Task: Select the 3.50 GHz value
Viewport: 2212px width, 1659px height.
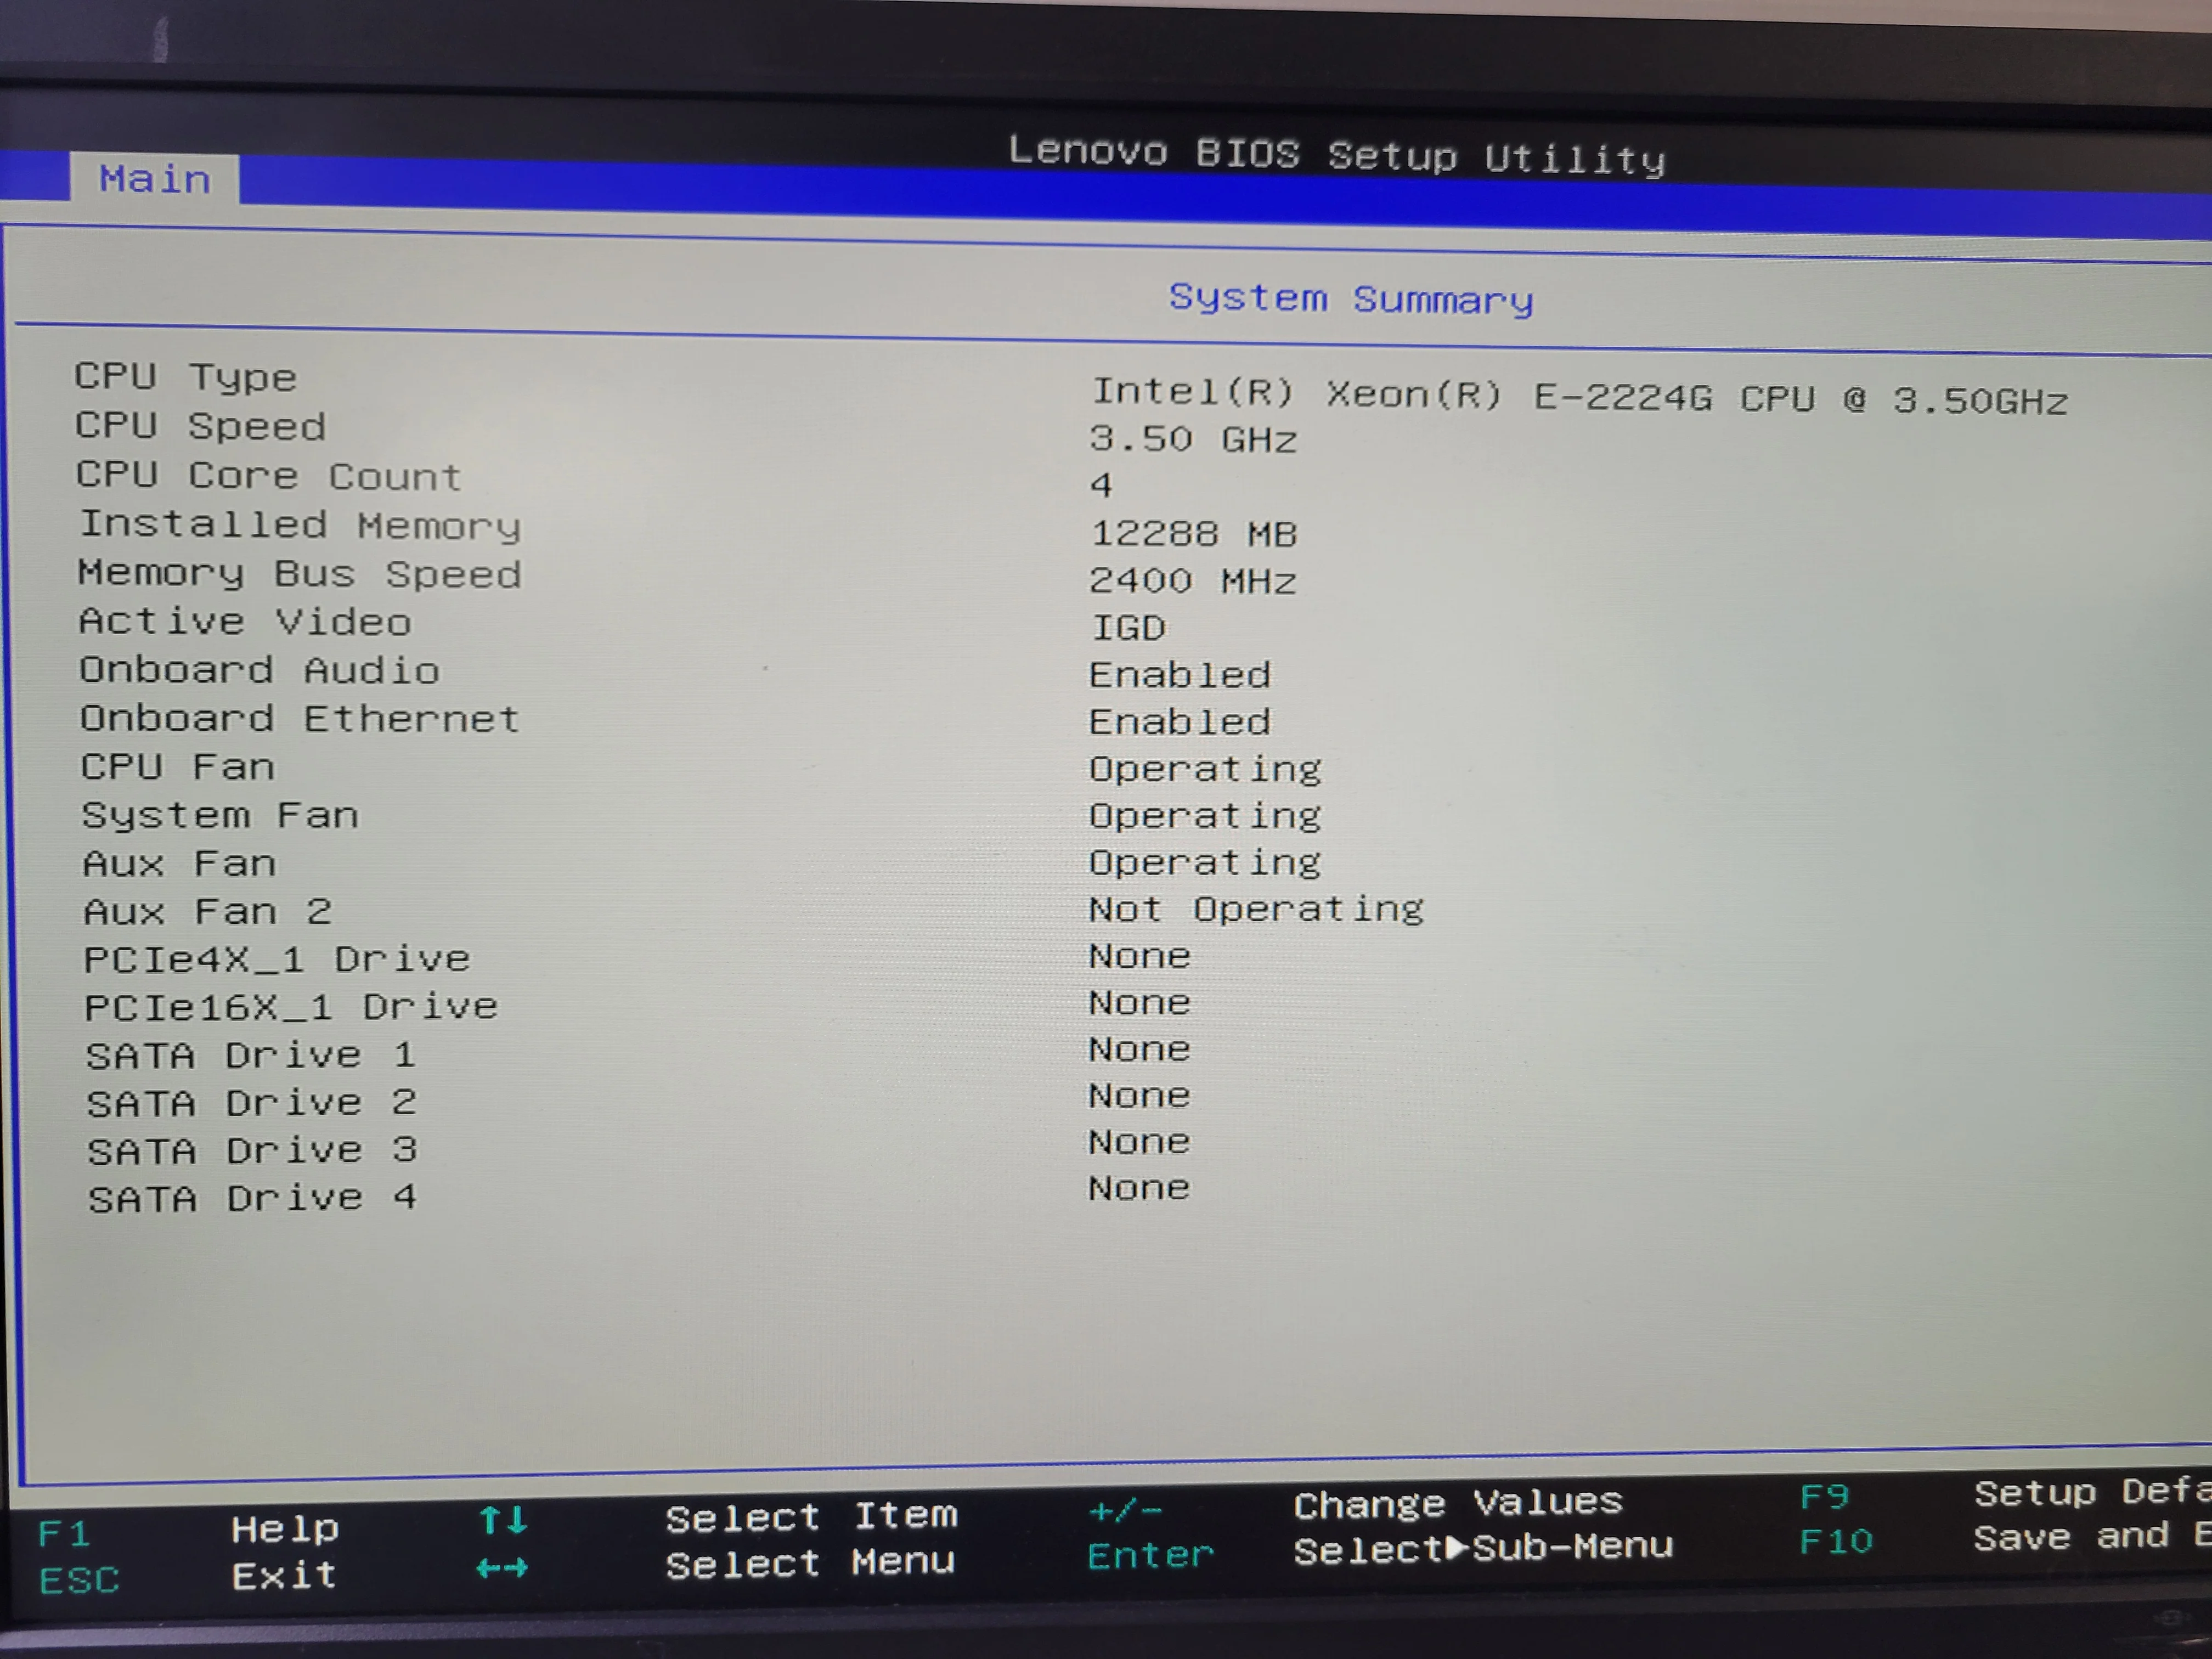Action: 1193,439
